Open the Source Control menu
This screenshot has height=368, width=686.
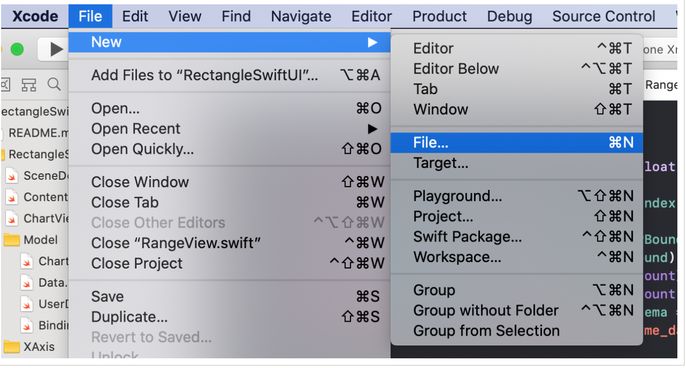click(x=602, y=16)
